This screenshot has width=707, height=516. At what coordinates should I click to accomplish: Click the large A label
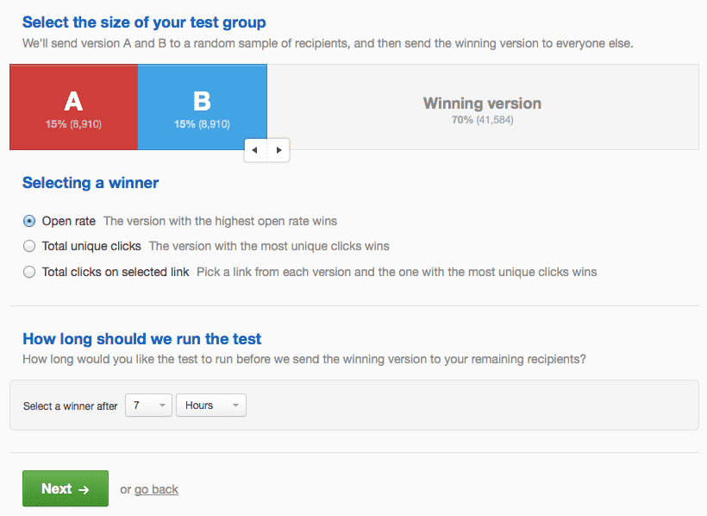[x=72, y=99]
